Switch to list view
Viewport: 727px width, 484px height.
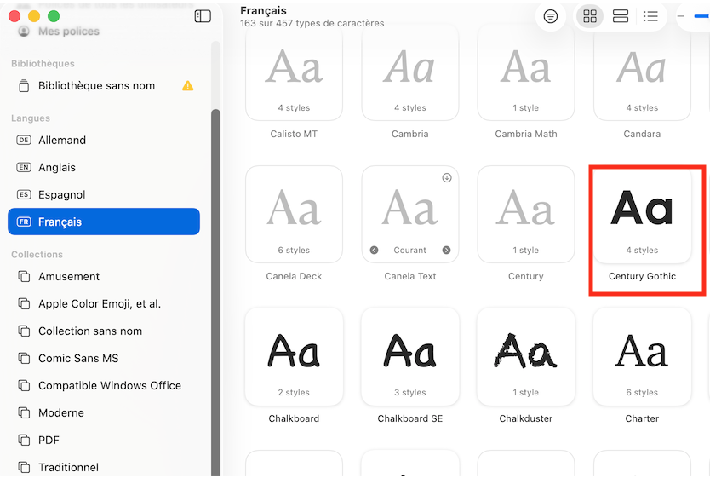tap(650, 17)
